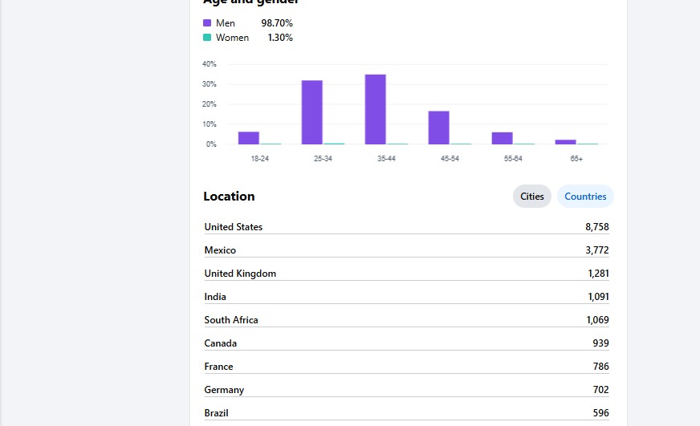Click the teal Women legend swatch
Image resolution: width=700 pixels, height=426 pixels.
coord(207,38)
